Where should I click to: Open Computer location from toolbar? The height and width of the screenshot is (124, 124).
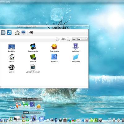tap(24, 33)
